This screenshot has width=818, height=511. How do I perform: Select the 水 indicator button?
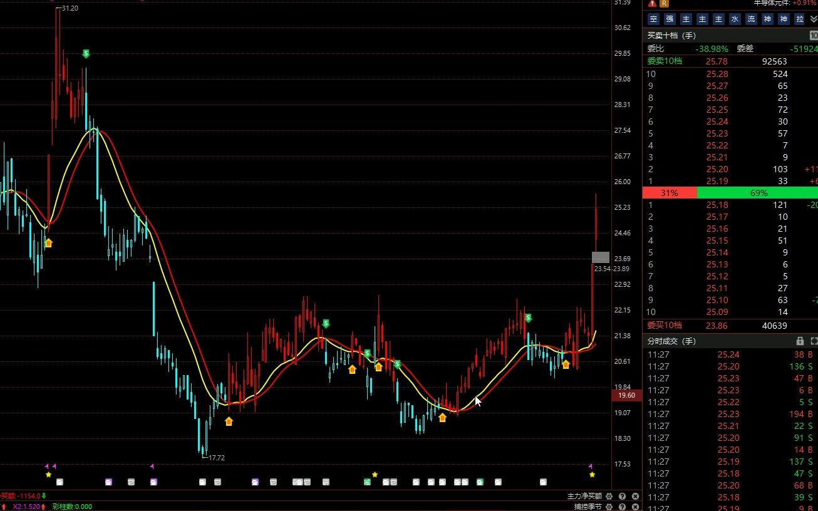pos(735,19)
